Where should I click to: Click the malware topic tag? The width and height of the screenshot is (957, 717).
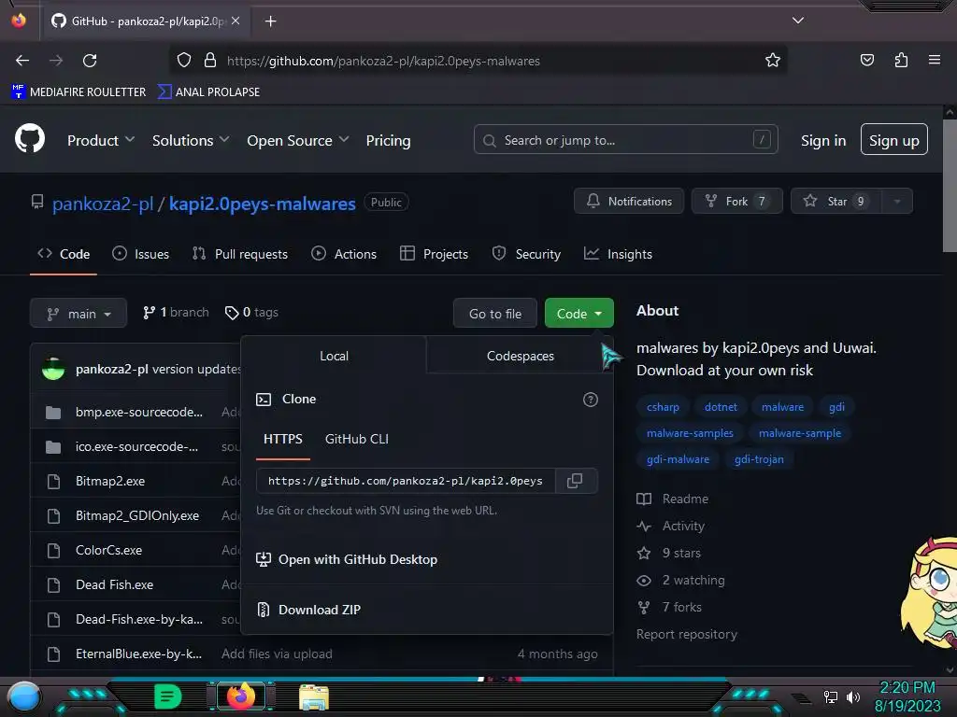[782, 407]
